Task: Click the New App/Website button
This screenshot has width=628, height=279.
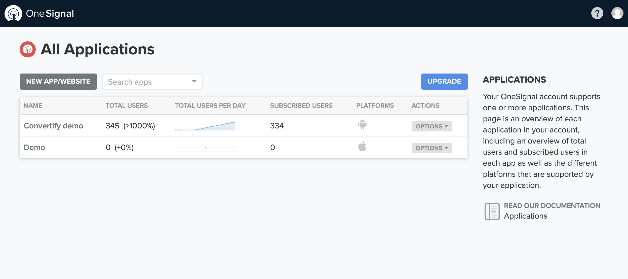Action: pos(58,82)
